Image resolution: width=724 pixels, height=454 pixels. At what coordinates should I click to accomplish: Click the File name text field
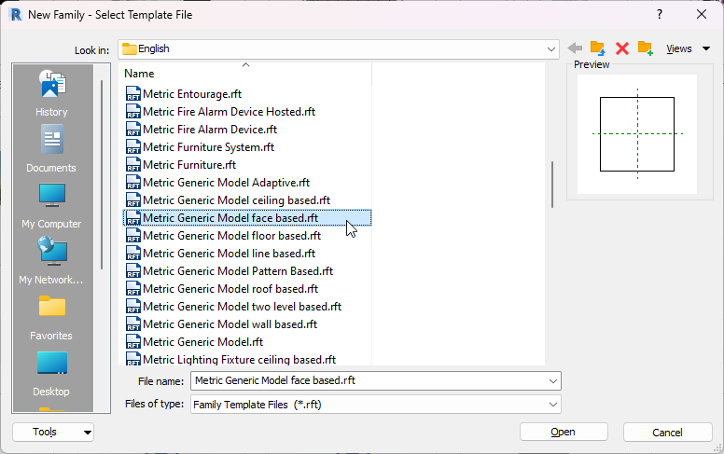369,380
